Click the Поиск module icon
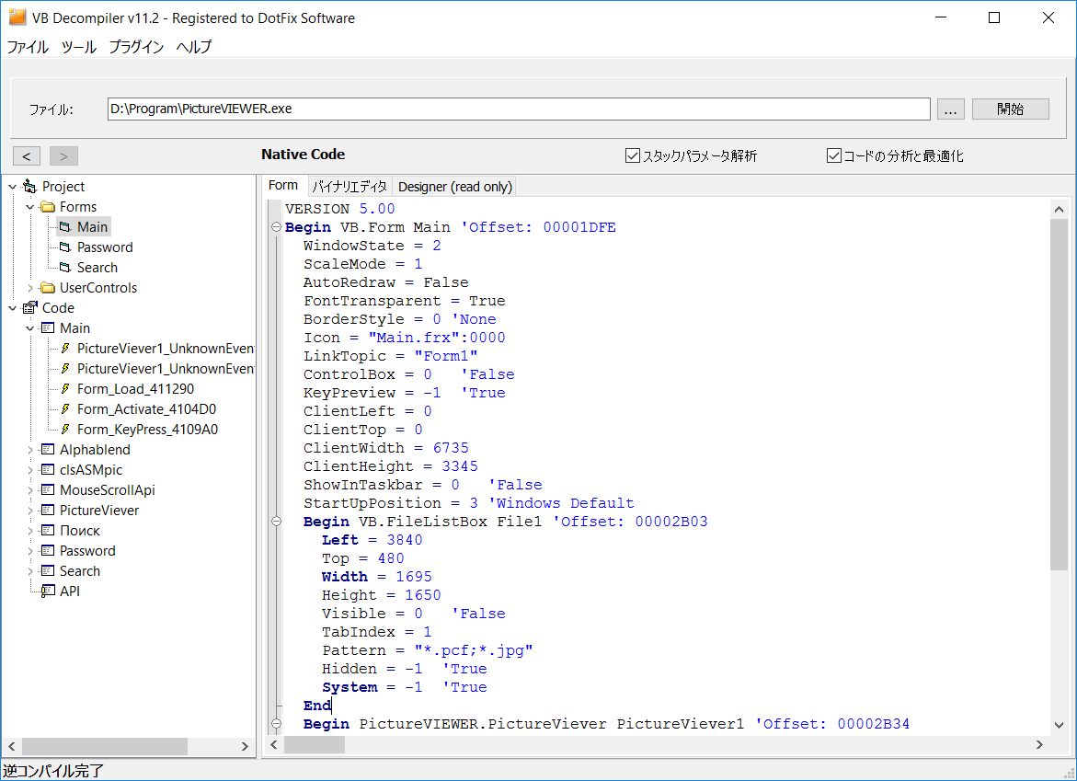Viewport: 1077px width, 781px height. pyautogui.click(x=48, y=530)
